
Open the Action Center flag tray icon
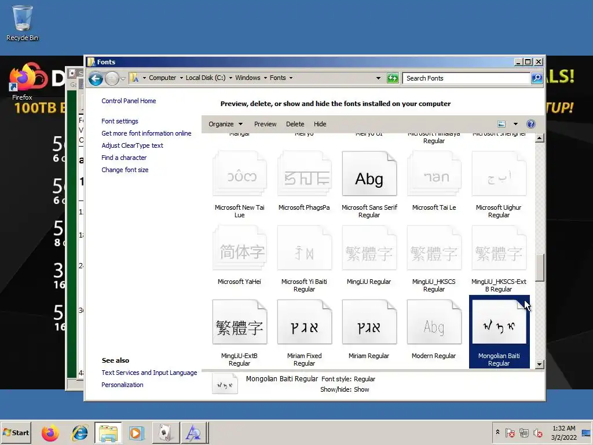pyautogui.click(x=510, y=433)
